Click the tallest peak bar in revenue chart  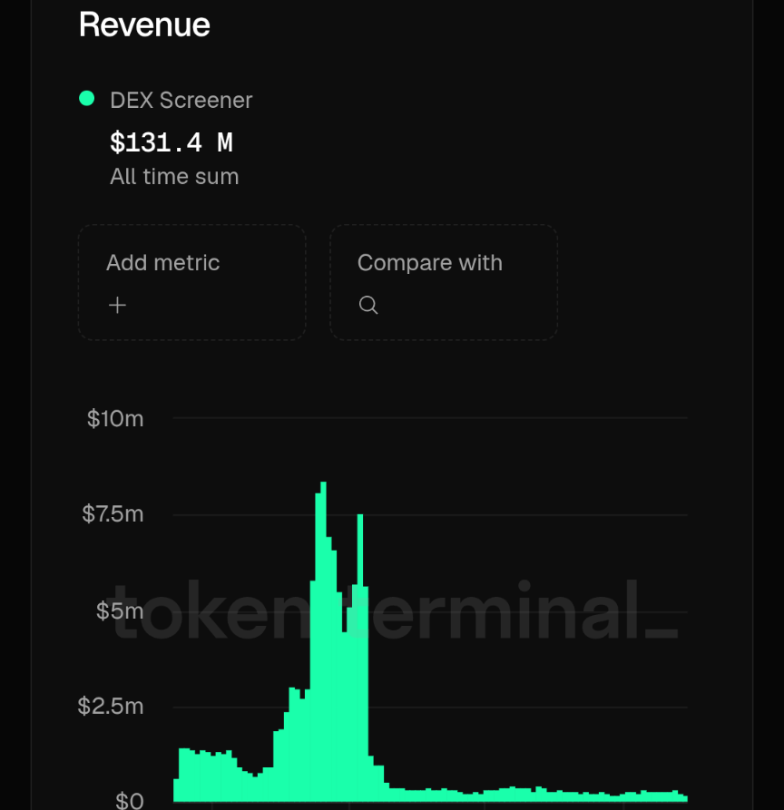[x=324, y=640]
